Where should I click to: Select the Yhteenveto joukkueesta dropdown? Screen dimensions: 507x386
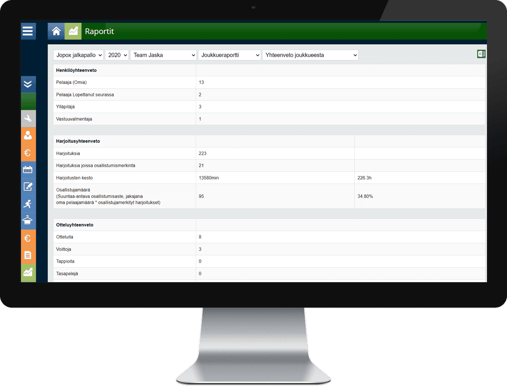tap(310, 55)
